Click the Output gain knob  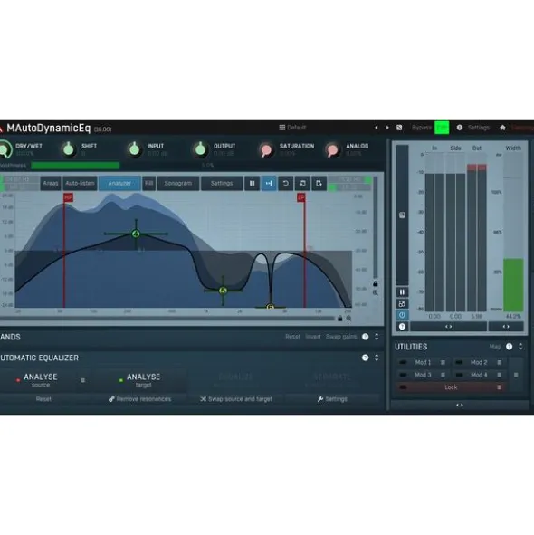(x=200, y=149)
